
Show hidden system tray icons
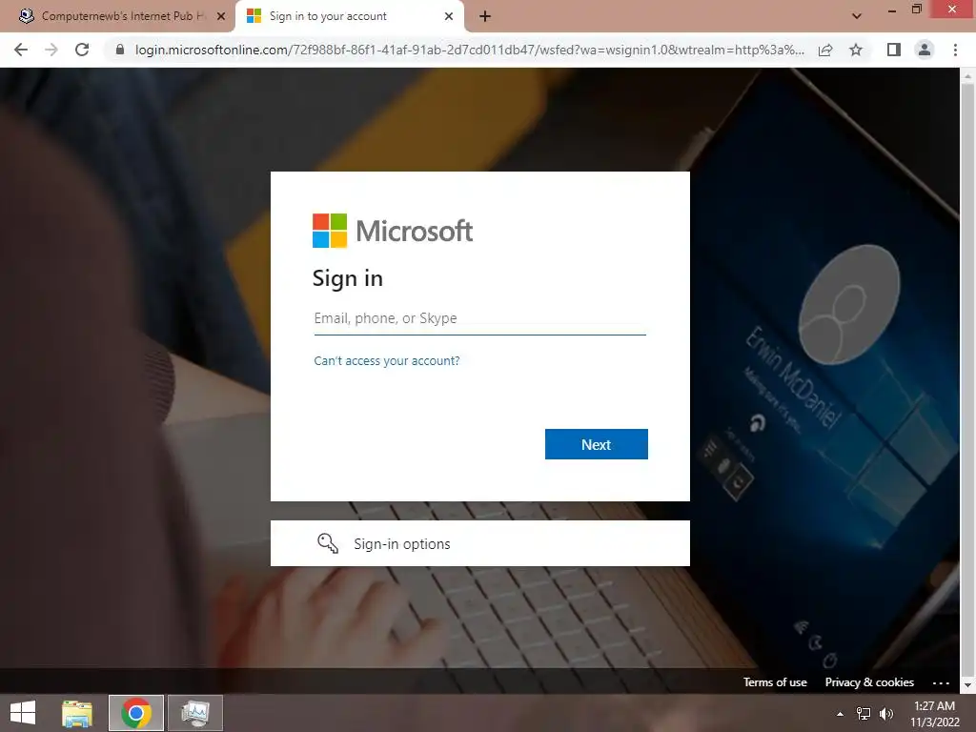click(840, 714)
